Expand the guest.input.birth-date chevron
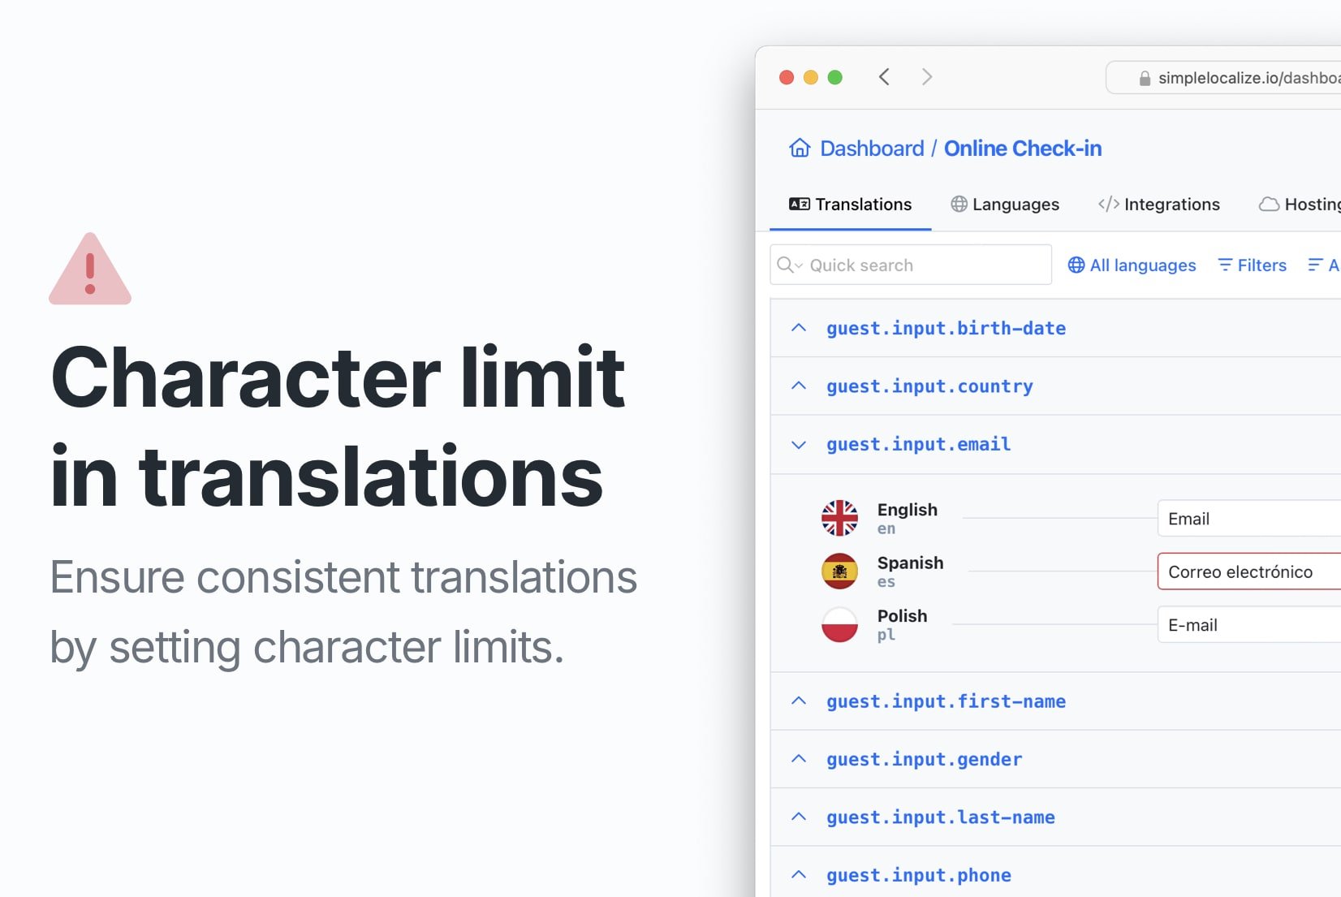 click(x=799, y=328)
